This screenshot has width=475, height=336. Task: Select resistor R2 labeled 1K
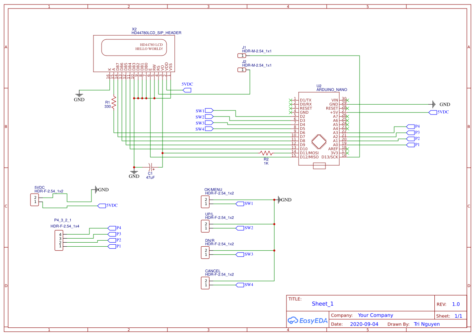[x=266, y=153]
